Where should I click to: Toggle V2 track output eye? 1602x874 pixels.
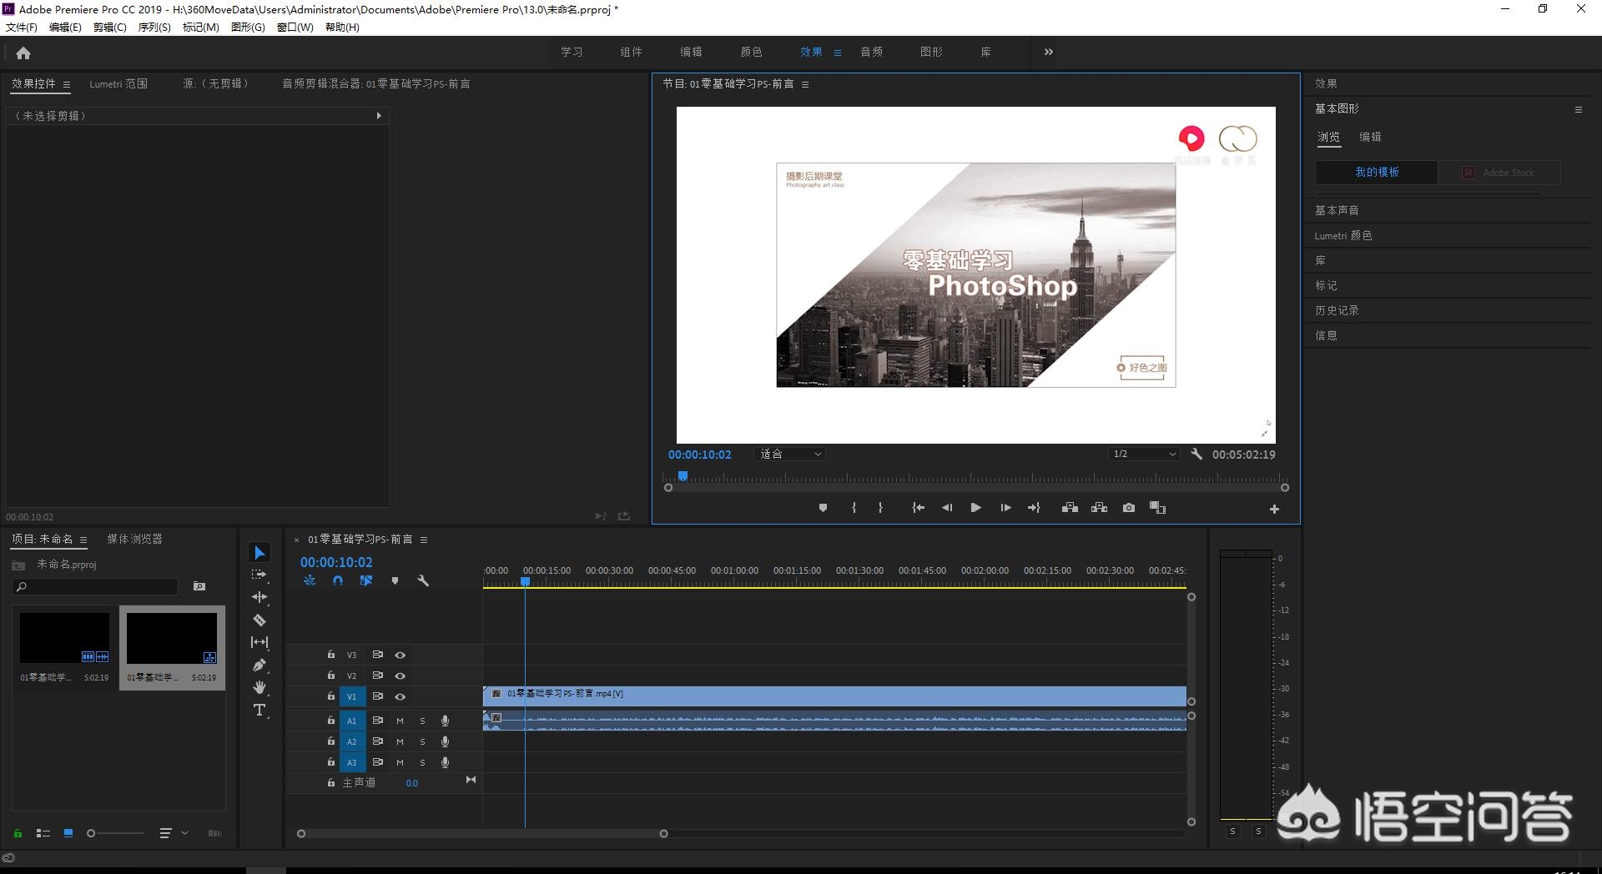point(400,676)
